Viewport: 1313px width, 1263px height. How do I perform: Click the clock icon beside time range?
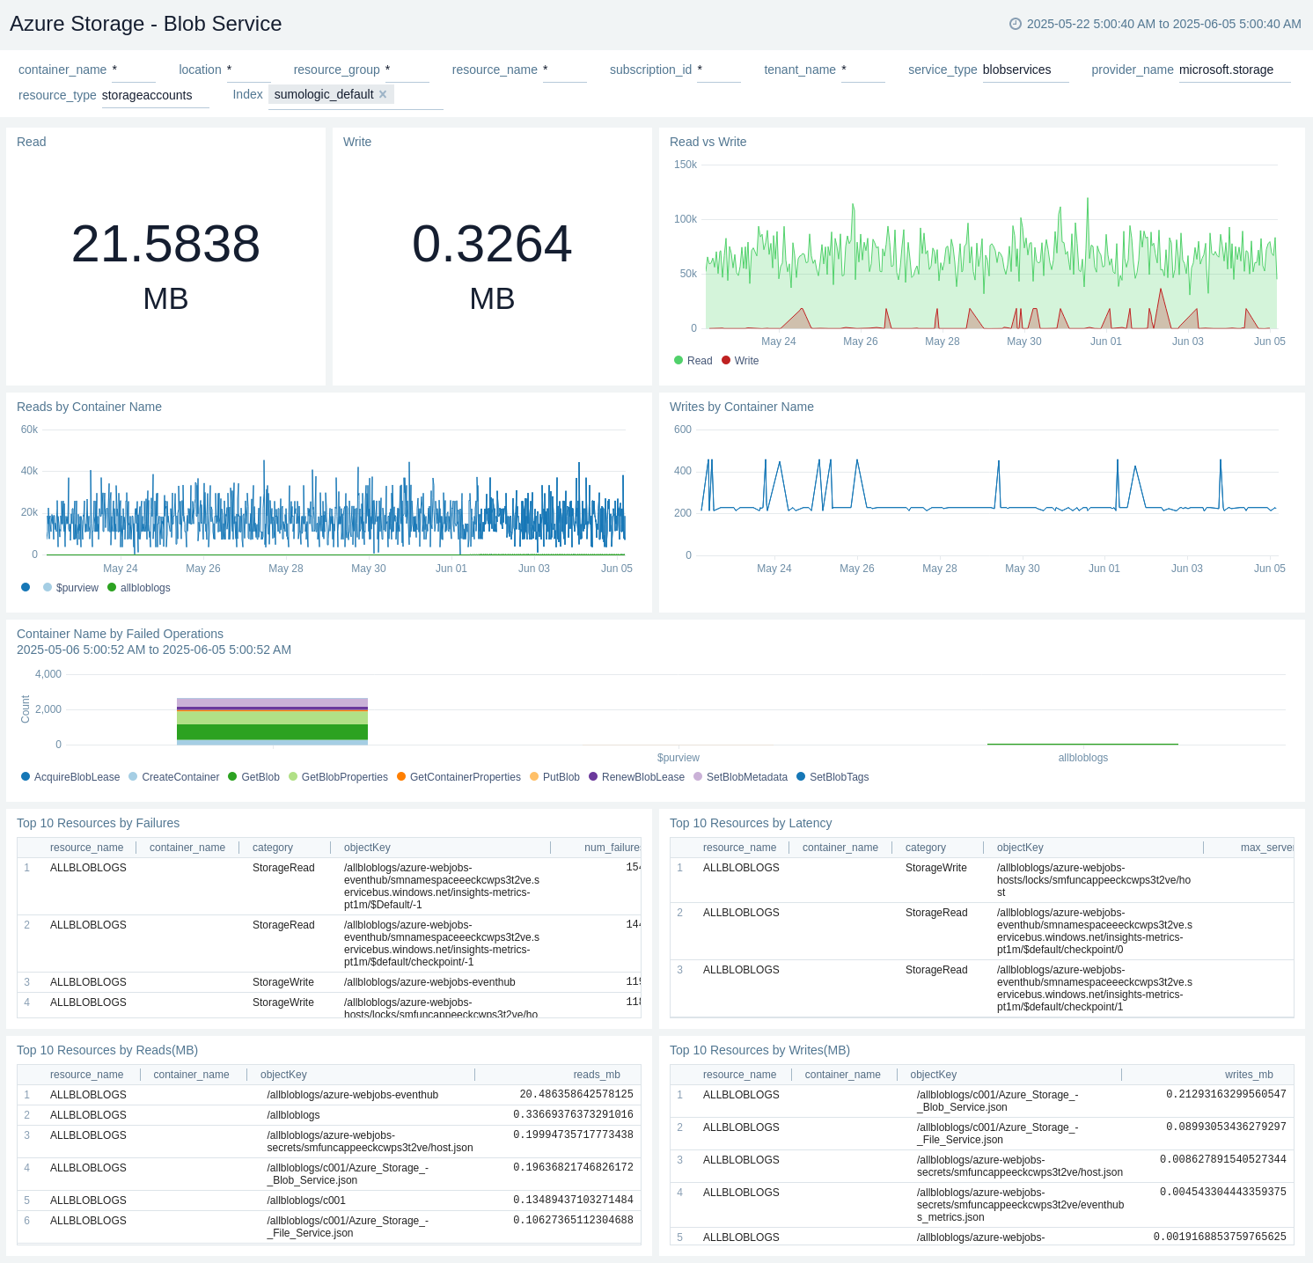pos(1016,24)
